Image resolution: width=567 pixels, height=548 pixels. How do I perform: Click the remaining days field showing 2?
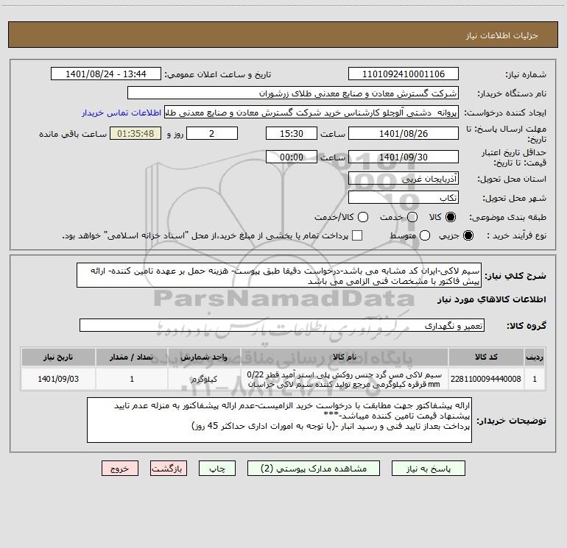point(212,134)
